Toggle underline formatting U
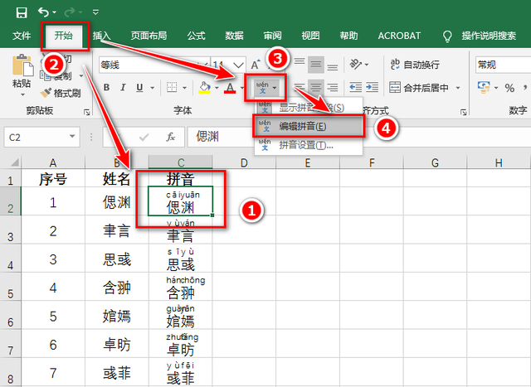 click(139, 88)
